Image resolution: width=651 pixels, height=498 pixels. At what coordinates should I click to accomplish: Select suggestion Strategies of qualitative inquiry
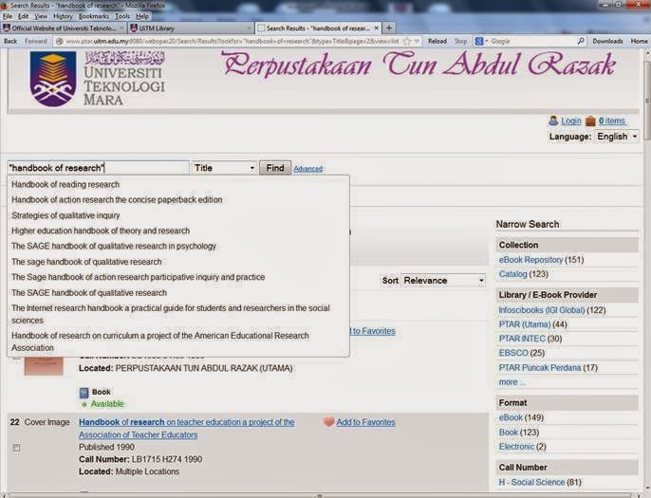pyautogui.click(x=178, y=215)
